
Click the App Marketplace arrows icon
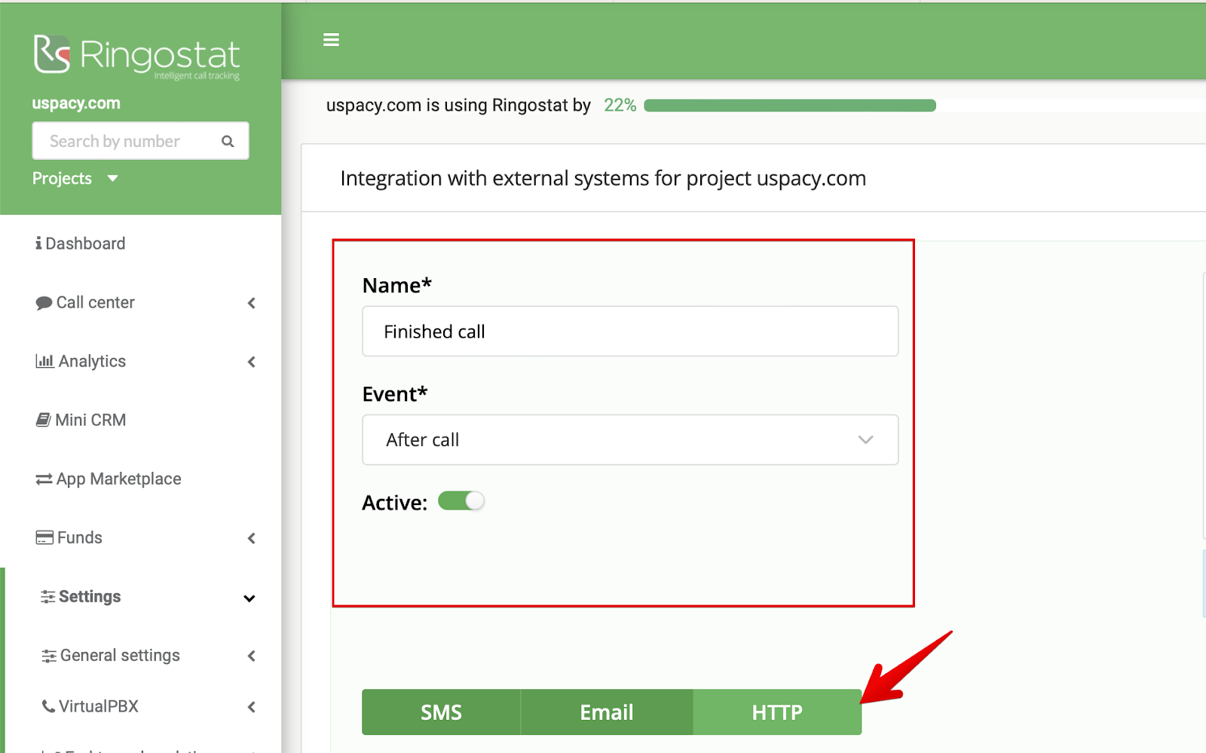pyautogui.click(x=44, y=479)
